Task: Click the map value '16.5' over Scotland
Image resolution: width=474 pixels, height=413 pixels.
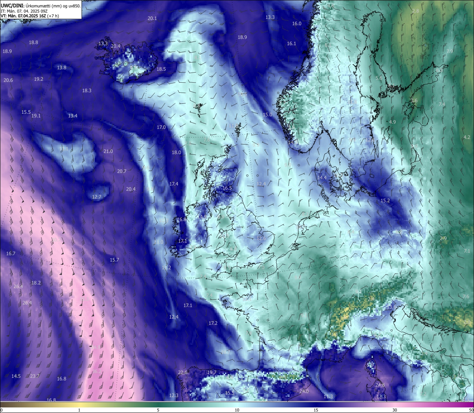Action: [227, 188]
